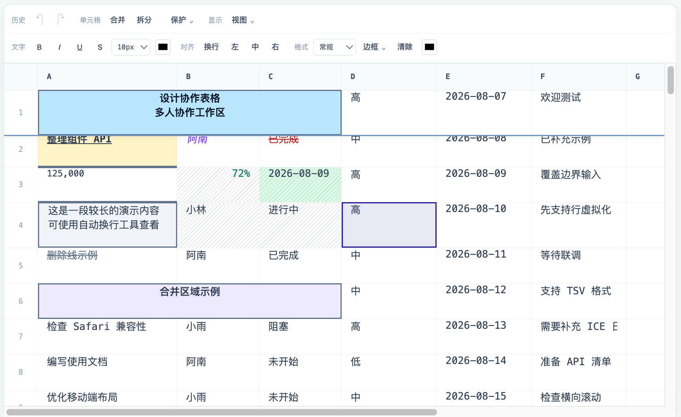The width and height of the screenshot is (681, 417).
Task: Select the cell 先支持行虚拟化
Action: (x=579, y=225)
